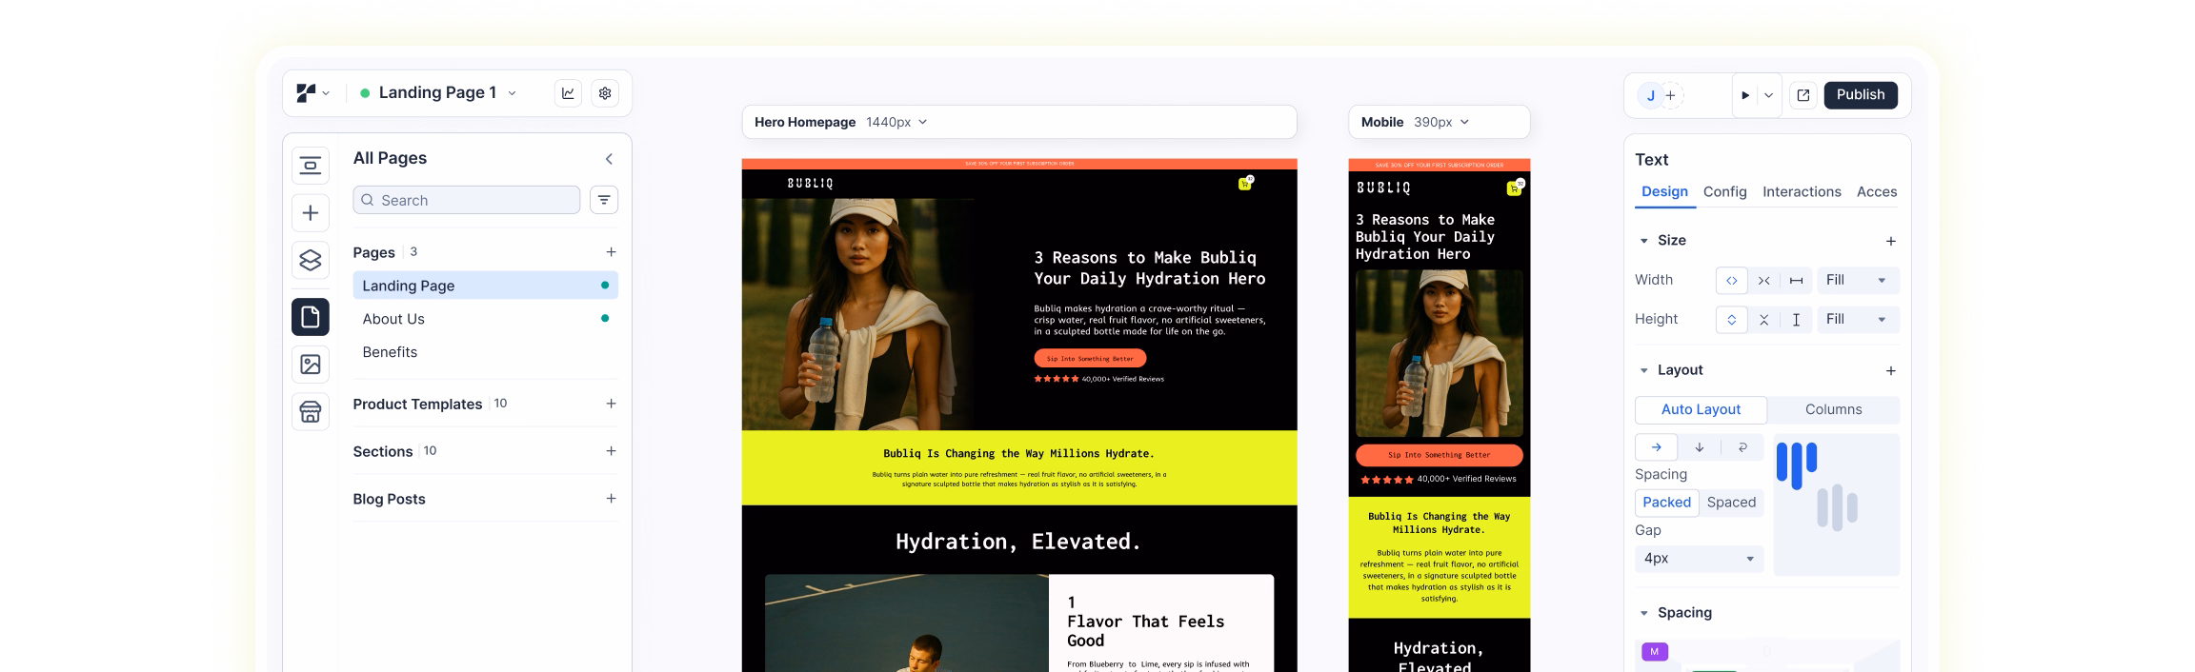Open the Landing Page 1 dropdown

[512, 93]
